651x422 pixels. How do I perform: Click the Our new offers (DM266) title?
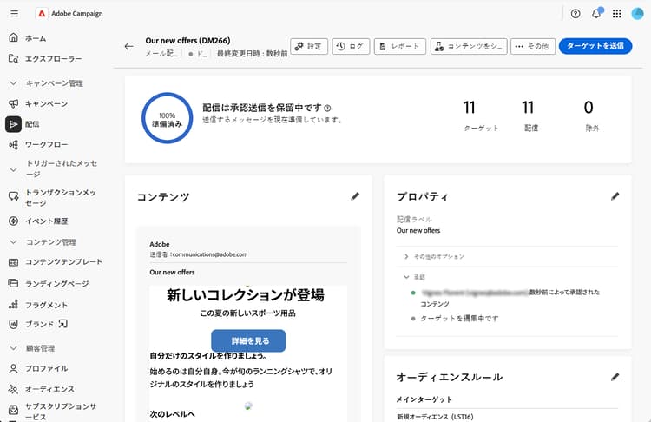187,41
